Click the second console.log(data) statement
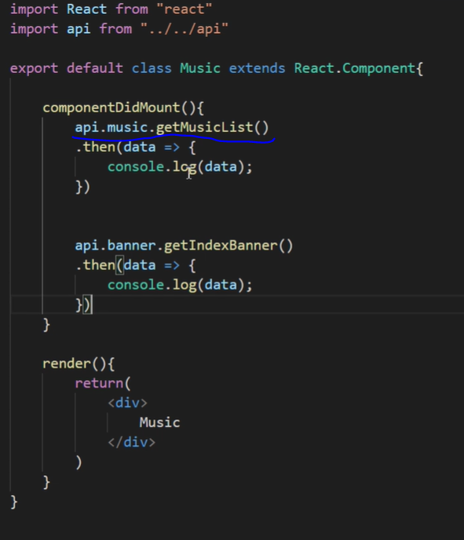This screenshot has width=464, height=540. point(180,285)
